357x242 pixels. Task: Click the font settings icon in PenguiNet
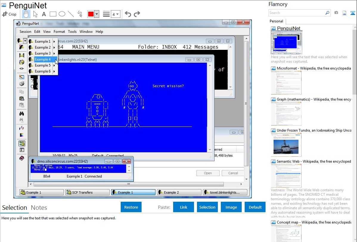[22, 128]
